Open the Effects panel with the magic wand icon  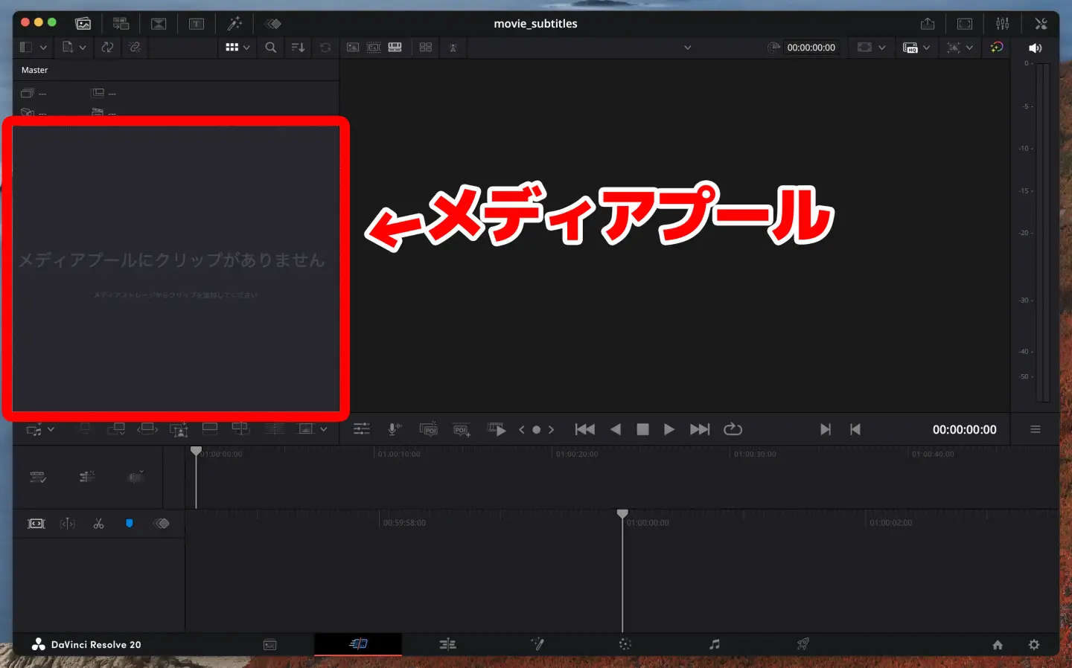[236, 23]
